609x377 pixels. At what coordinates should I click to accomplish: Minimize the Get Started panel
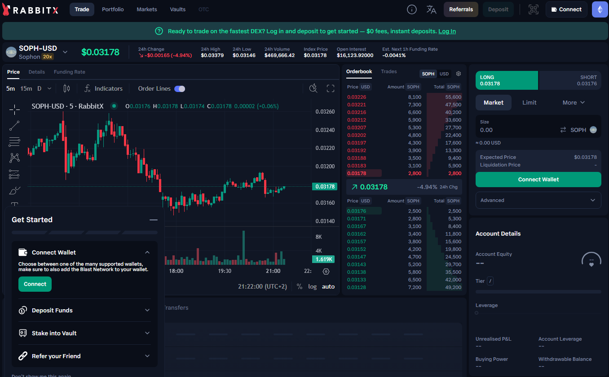click(154, 220)
